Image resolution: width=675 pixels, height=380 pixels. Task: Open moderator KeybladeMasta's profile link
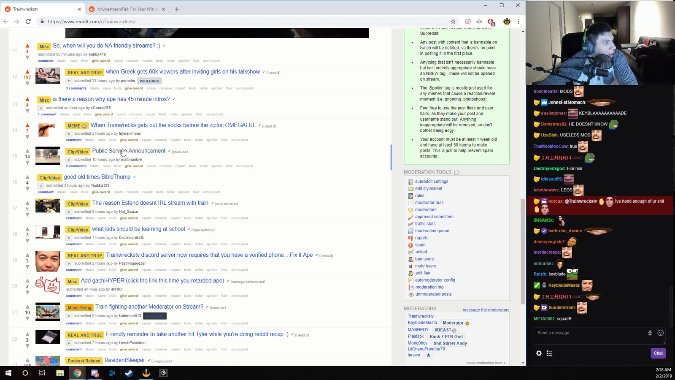click(x=422, y=323)
